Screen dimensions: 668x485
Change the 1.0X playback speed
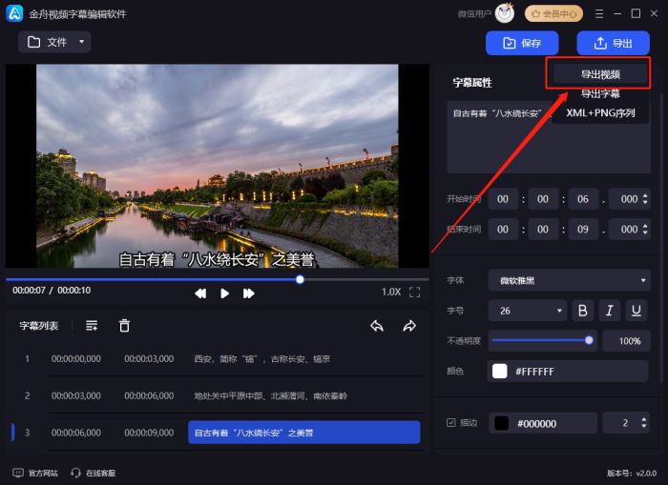pyautogui.click(x=391, y=292)
